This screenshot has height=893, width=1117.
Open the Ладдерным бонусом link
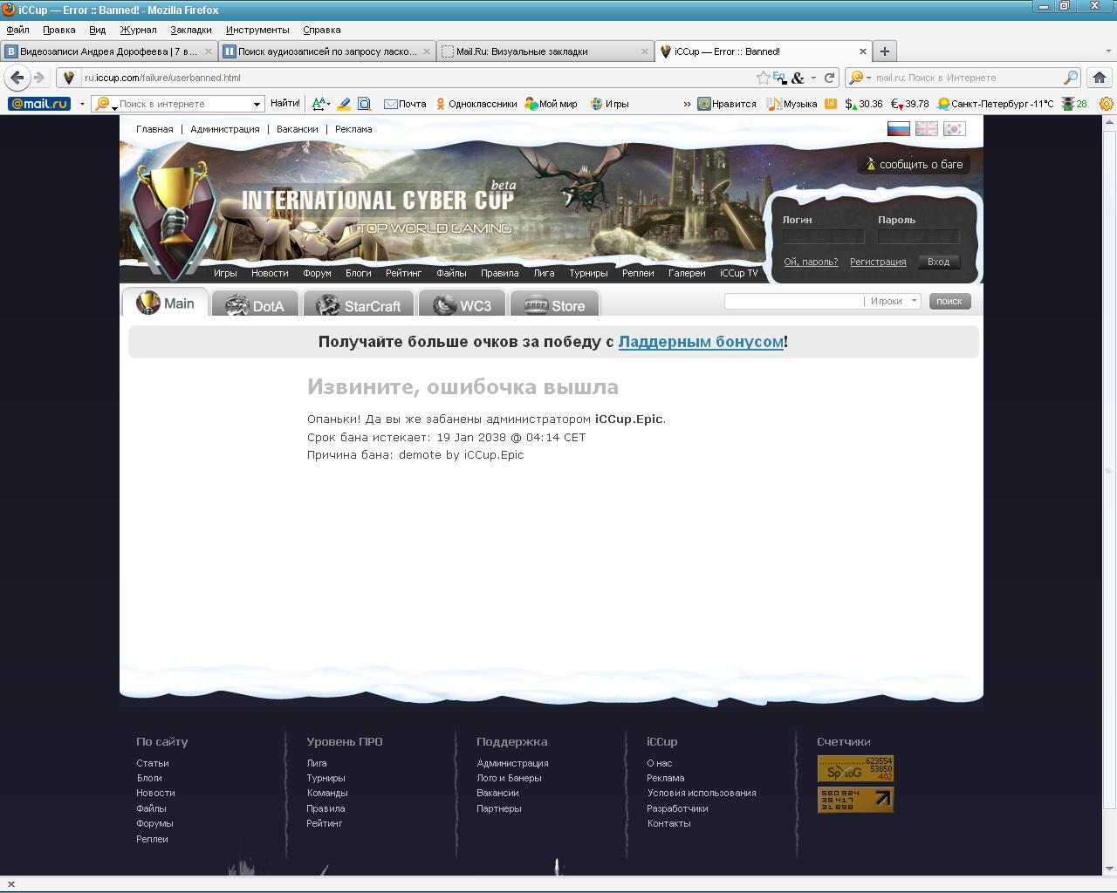pyautogui.click(x=701, y=342)
